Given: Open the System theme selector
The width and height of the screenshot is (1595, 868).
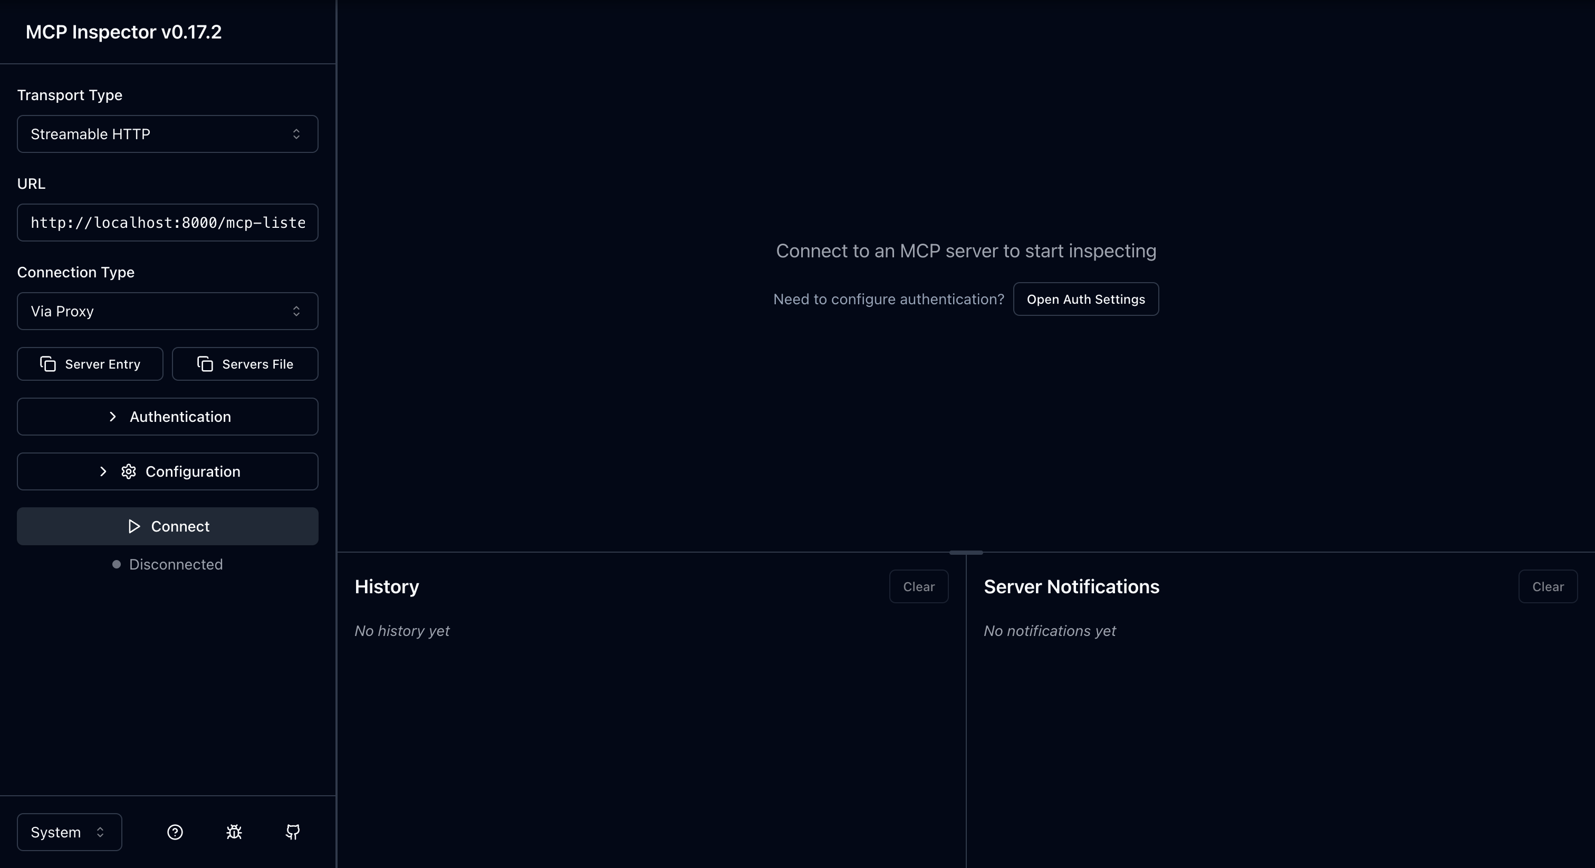Looking at the screenshot, I should (x=68, y=832).
